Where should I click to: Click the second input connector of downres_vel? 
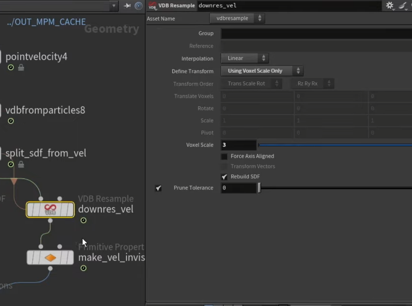click(60, 199)
